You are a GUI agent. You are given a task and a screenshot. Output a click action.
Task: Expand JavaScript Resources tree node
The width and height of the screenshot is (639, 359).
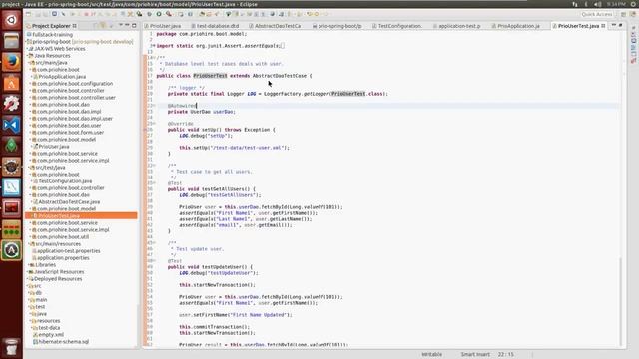point(28,272)
